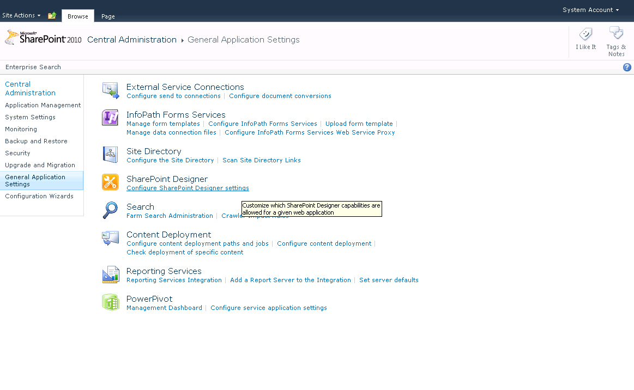Click Configure SharePoint Designer settings link
Image resolution: width=634 pixels, height=390 pixels.
point(188,188)
